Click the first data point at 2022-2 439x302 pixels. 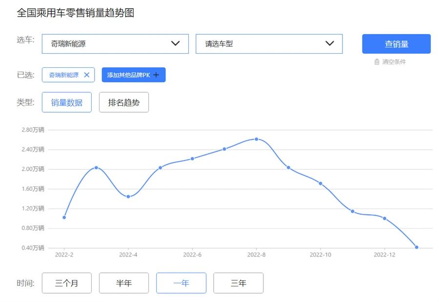tap(64, 217)
